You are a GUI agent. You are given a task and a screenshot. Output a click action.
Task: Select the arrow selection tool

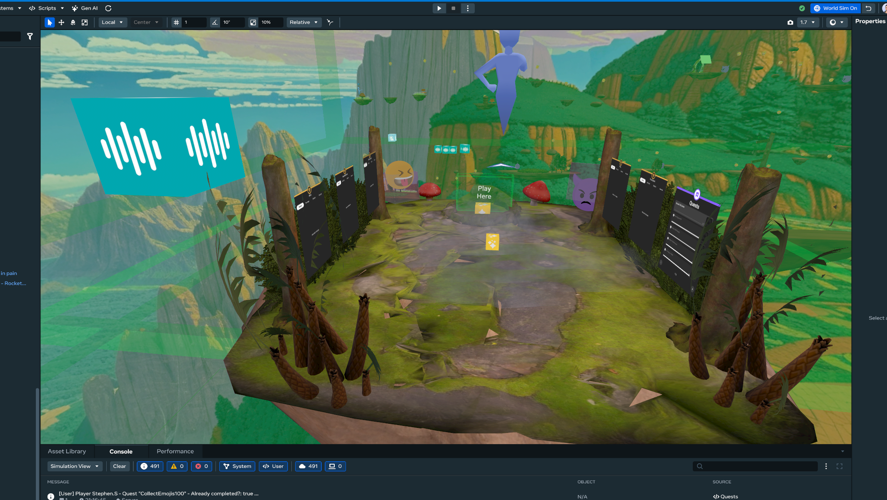(50, 22)
